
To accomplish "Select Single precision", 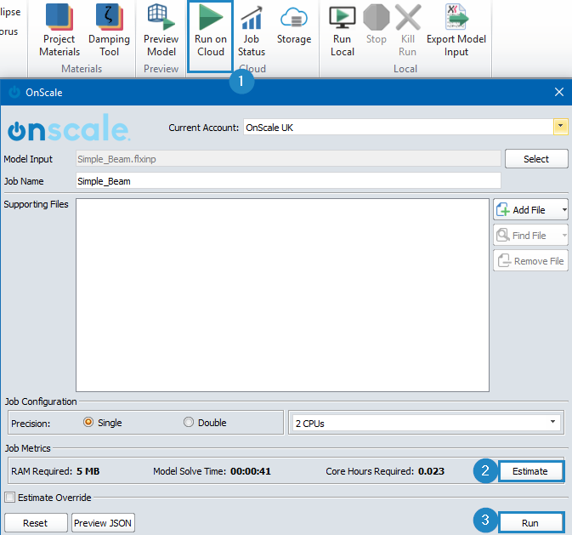I will pyautogui.click(x=88, y=422).
